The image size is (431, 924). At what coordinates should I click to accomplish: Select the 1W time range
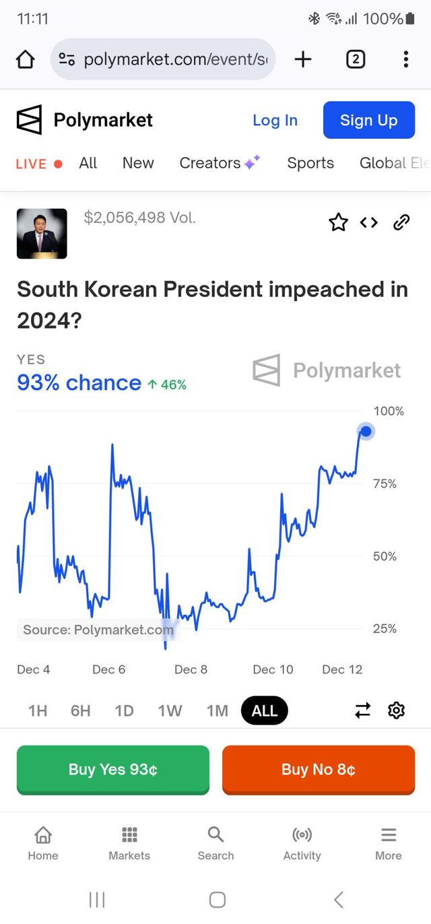[170, 711]
